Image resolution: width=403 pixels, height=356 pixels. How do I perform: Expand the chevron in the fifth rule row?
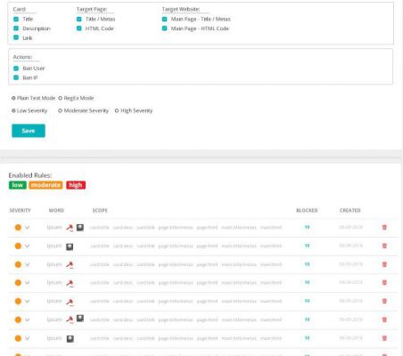coord(28,301)
